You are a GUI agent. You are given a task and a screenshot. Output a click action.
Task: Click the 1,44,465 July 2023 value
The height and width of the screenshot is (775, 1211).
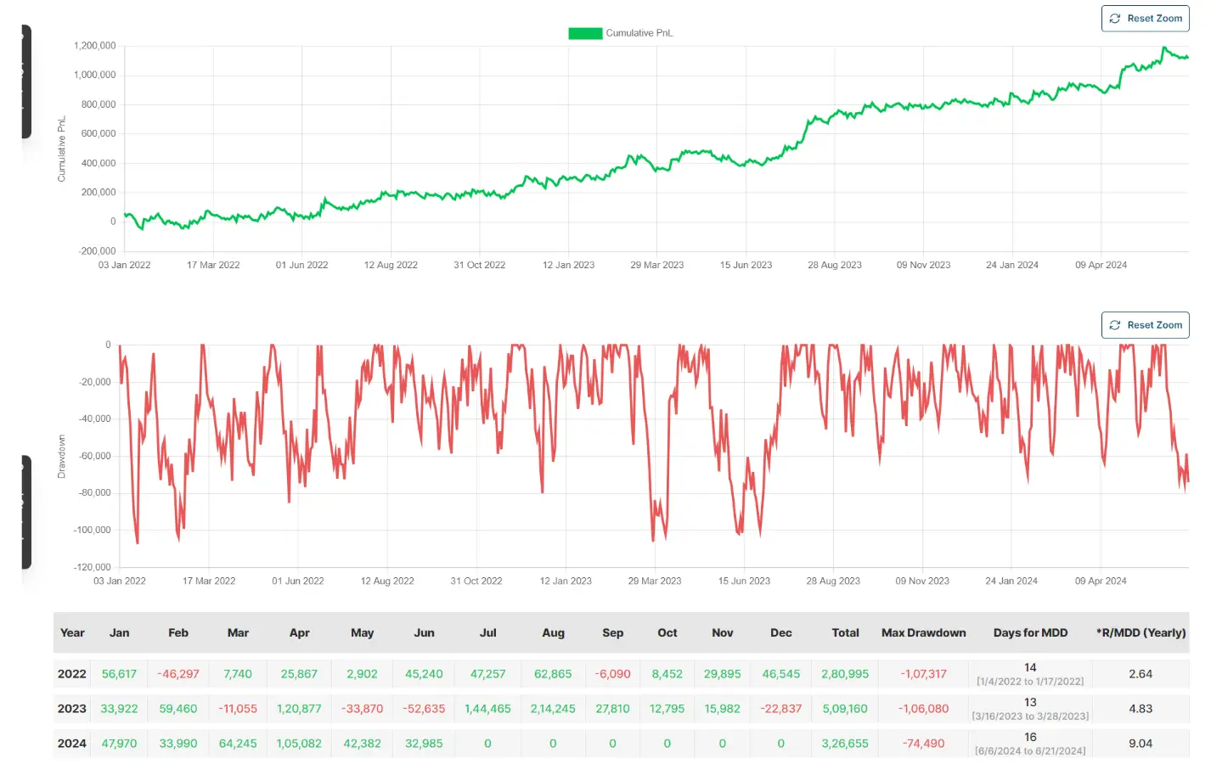(487, 709)
